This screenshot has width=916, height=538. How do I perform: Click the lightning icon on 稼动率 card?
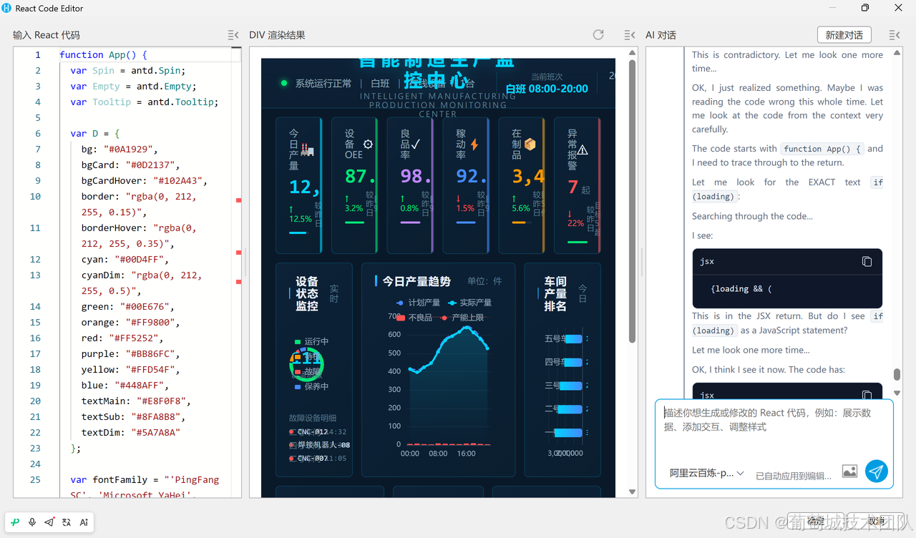tap(474, 144)
